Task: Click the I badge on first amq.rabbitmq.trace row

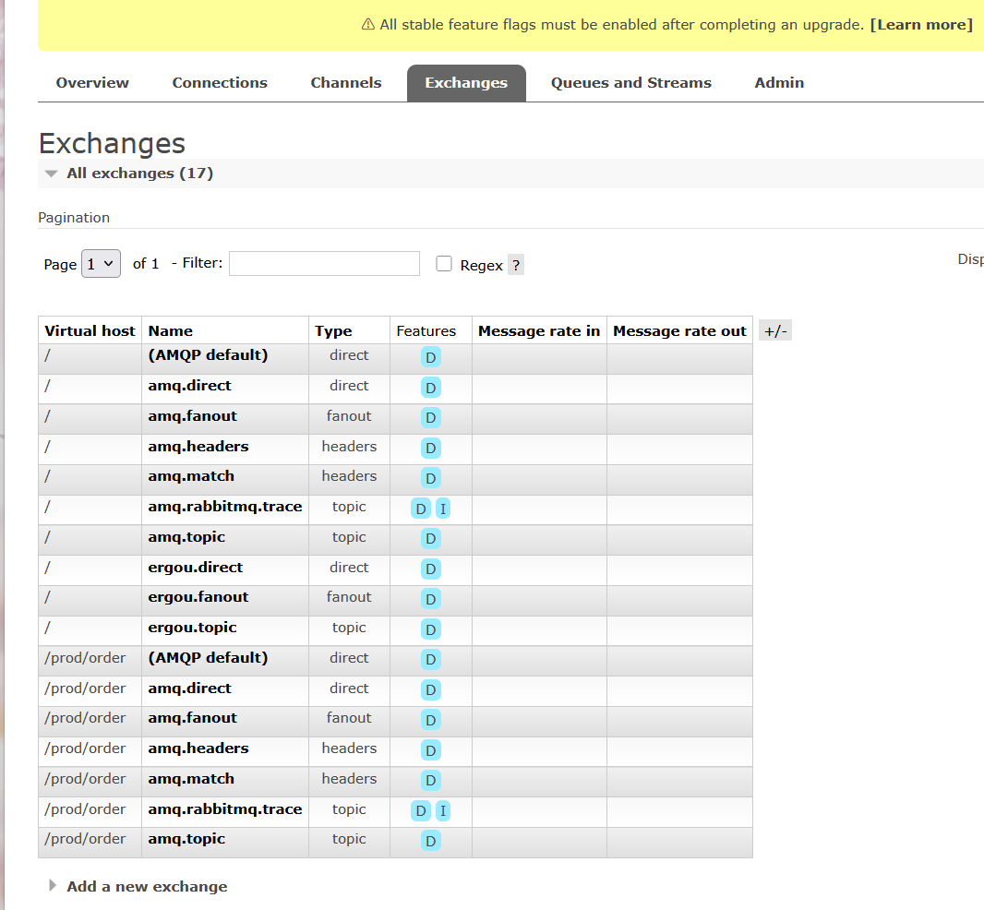Action: pyautogui.click(x=443, y=509)
